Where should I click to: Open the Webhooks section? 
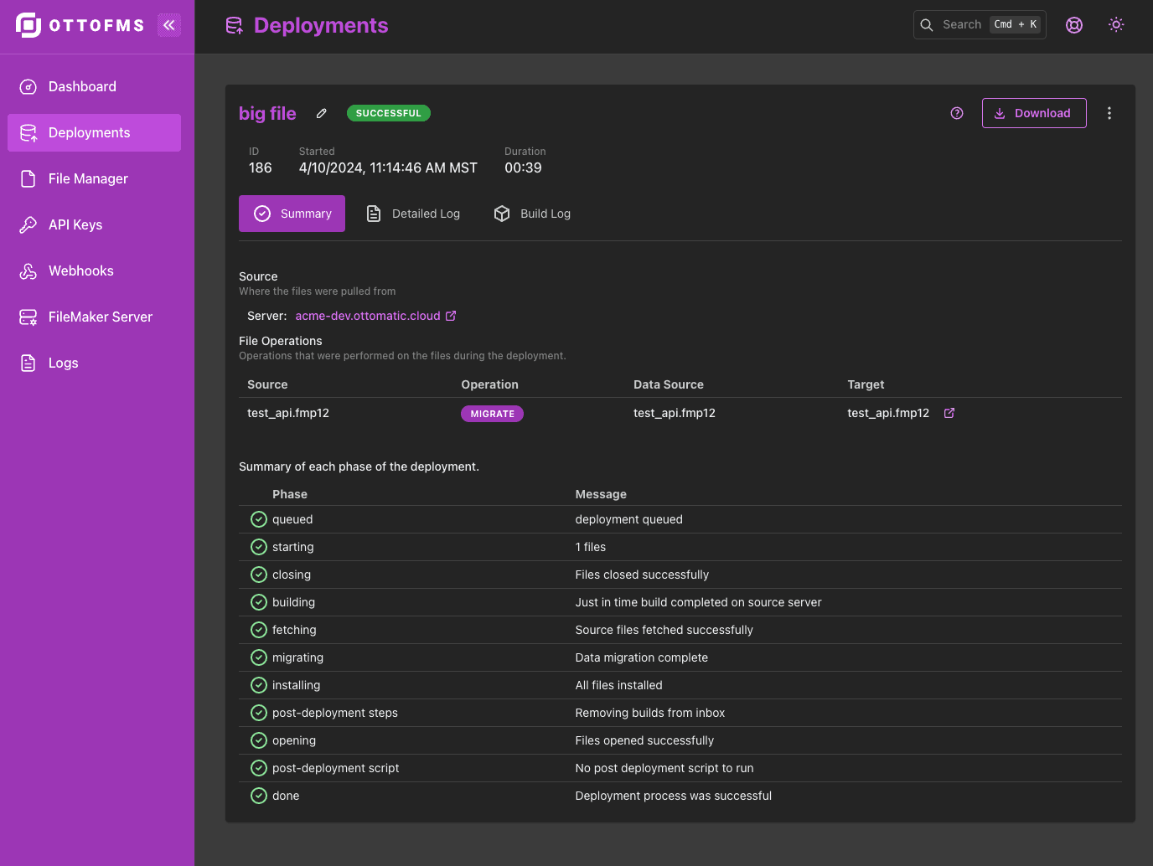tap(80, 271)
